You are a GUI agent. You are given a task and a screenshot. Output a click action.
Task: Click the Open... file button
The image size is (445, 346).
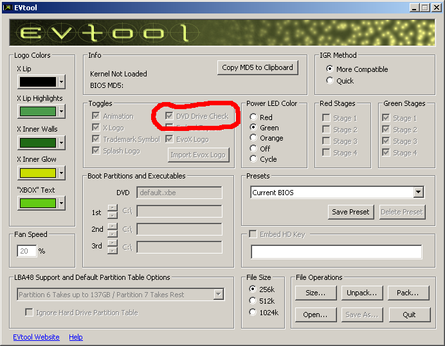(316, 315)
